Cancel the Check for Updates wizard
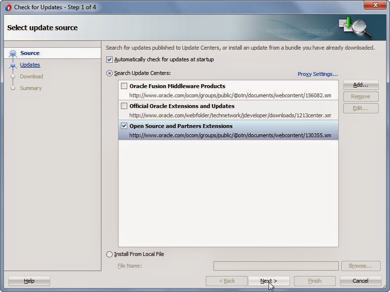Viewport: 390px width, 292px height. 360,281
